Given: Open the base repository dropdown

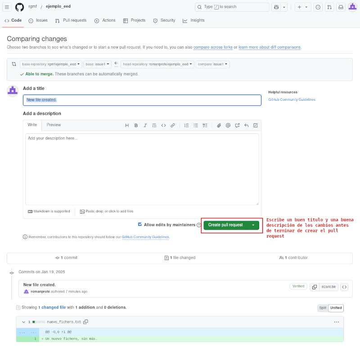Looking at the screenshot, I should click(50, 64).
